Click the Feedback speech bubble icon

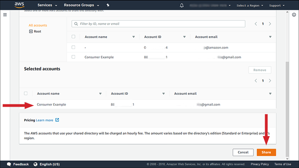pos(9,164)
